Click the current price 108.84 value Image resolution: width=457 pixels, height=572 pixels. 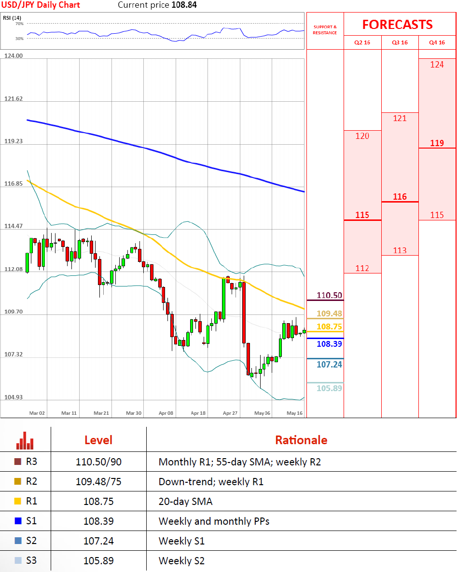(184, 5)
